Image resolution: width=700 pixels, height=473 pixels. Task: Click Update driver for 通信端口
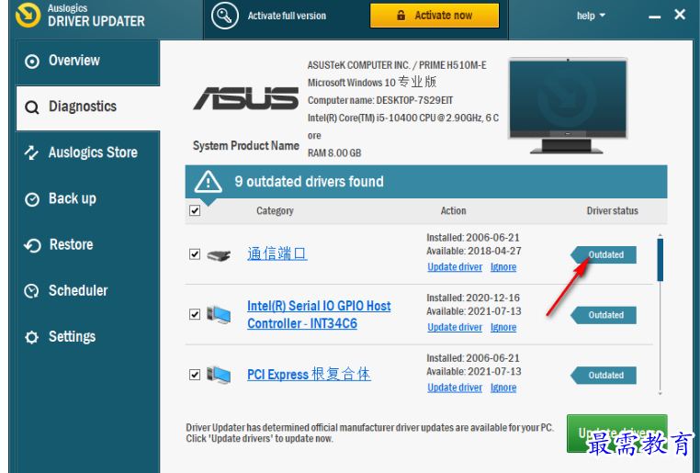[455, 267]
